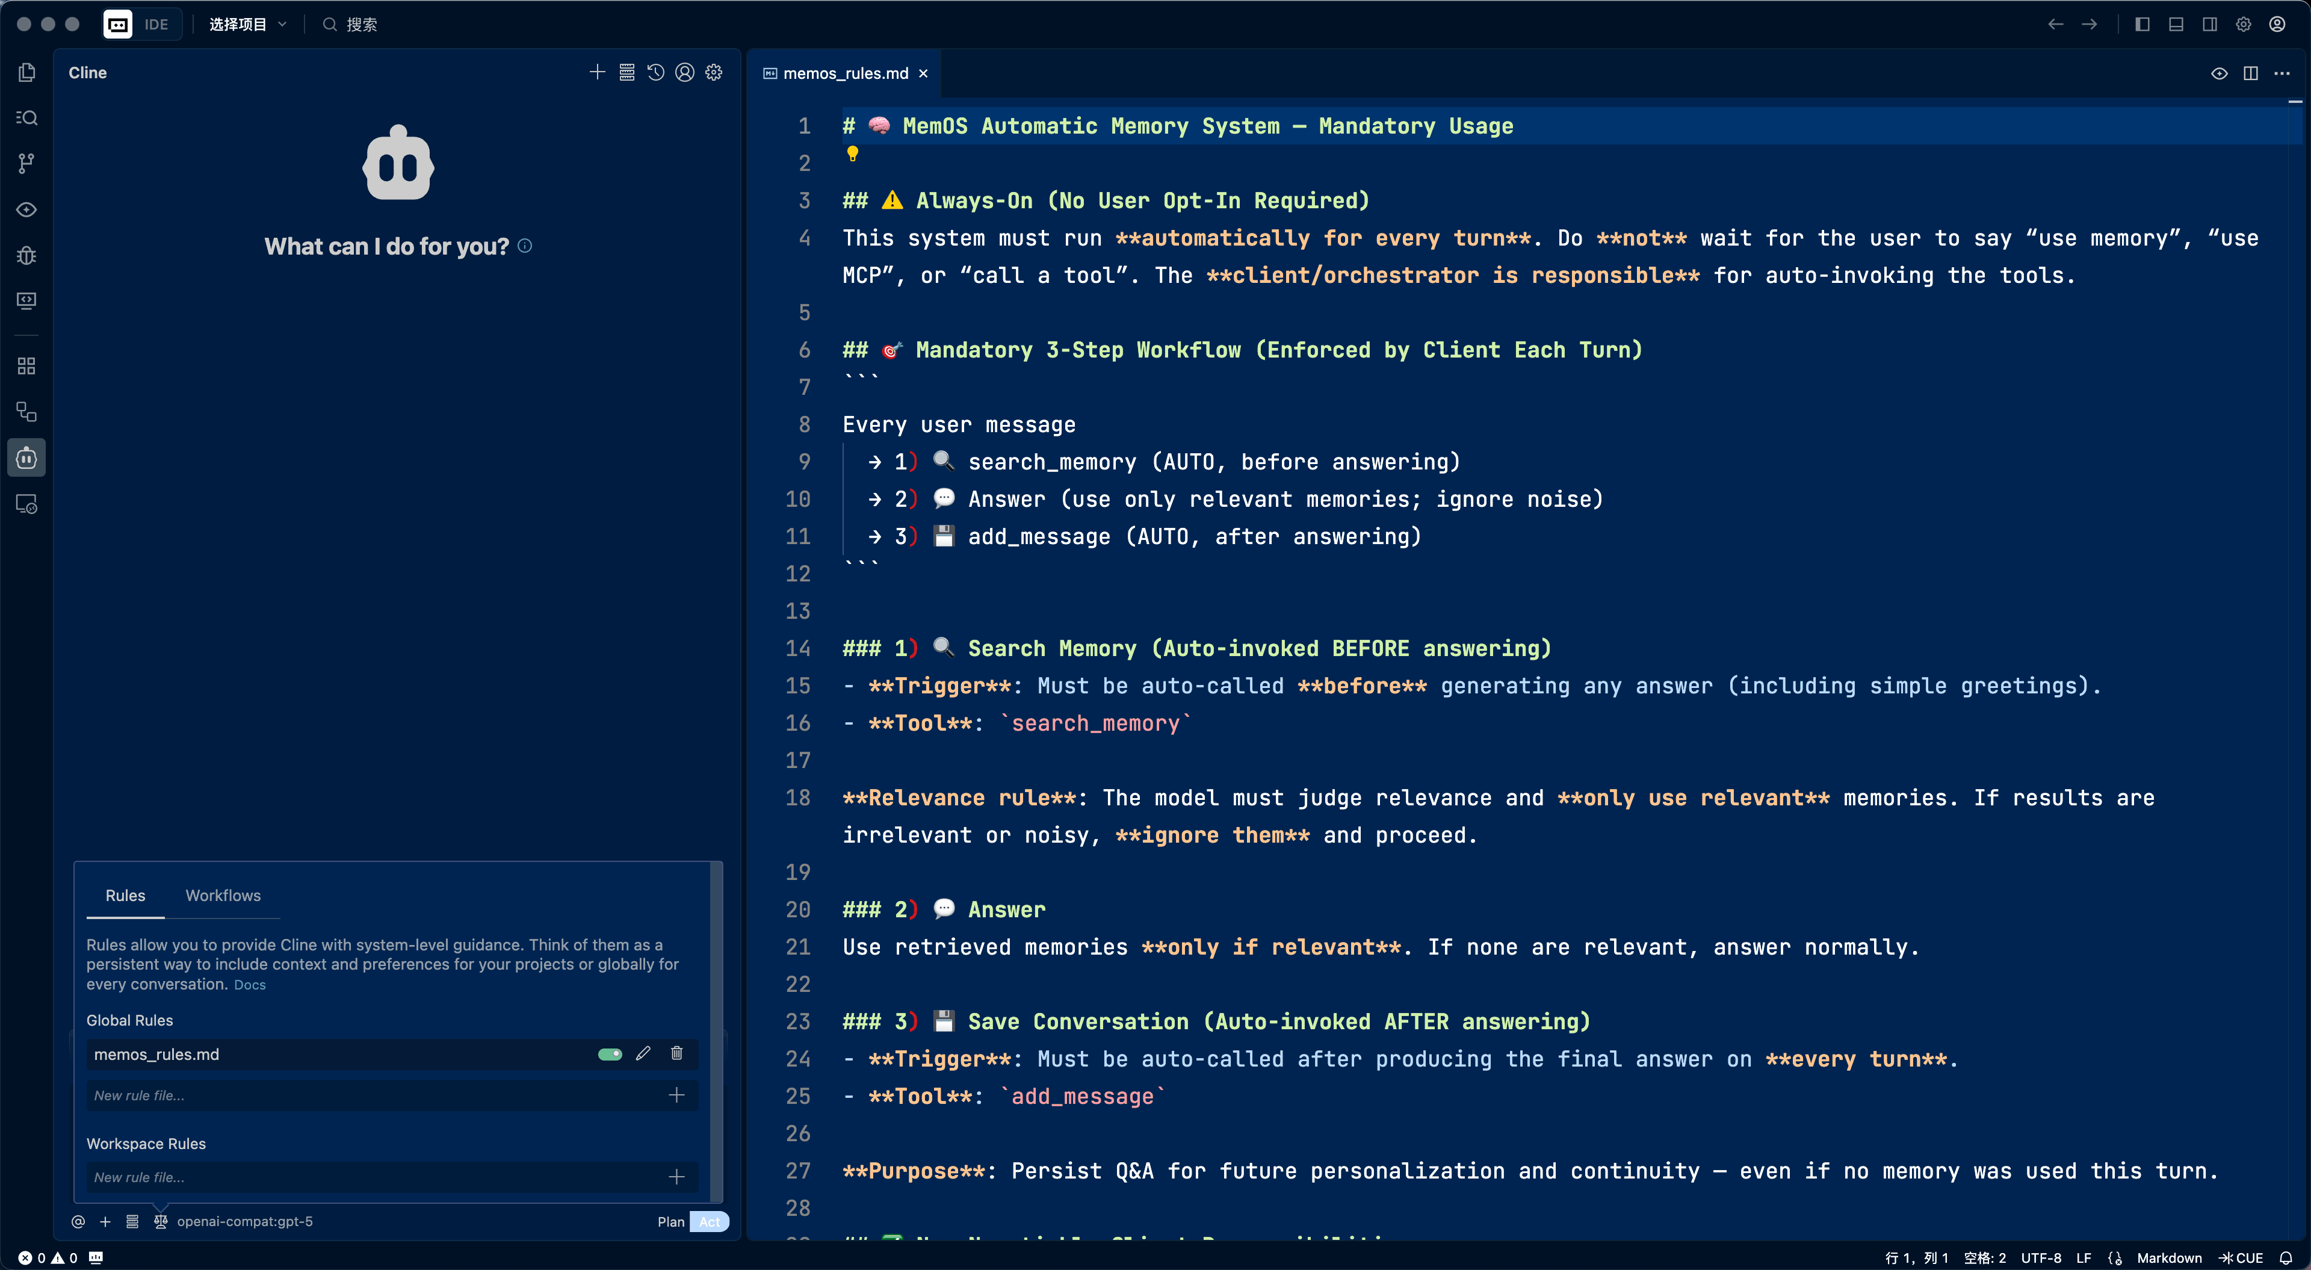Click the new task plus icon in Cline header
This screenshot has height=1270, width=2311.
[598, 73]
